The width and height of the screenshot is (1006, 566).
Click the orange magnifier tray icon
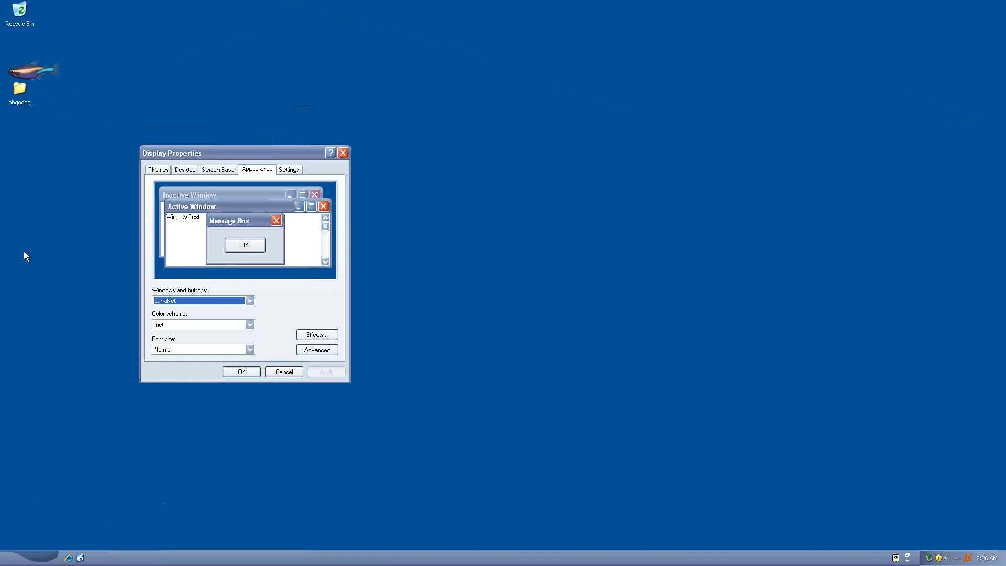968,558
